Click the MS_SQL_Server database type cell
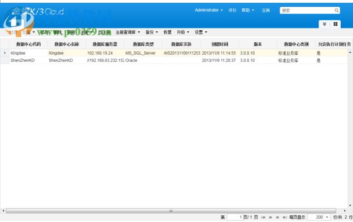 143,53
